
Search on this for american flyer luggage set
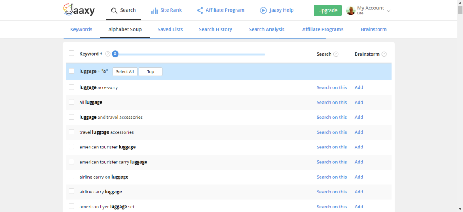332,207
